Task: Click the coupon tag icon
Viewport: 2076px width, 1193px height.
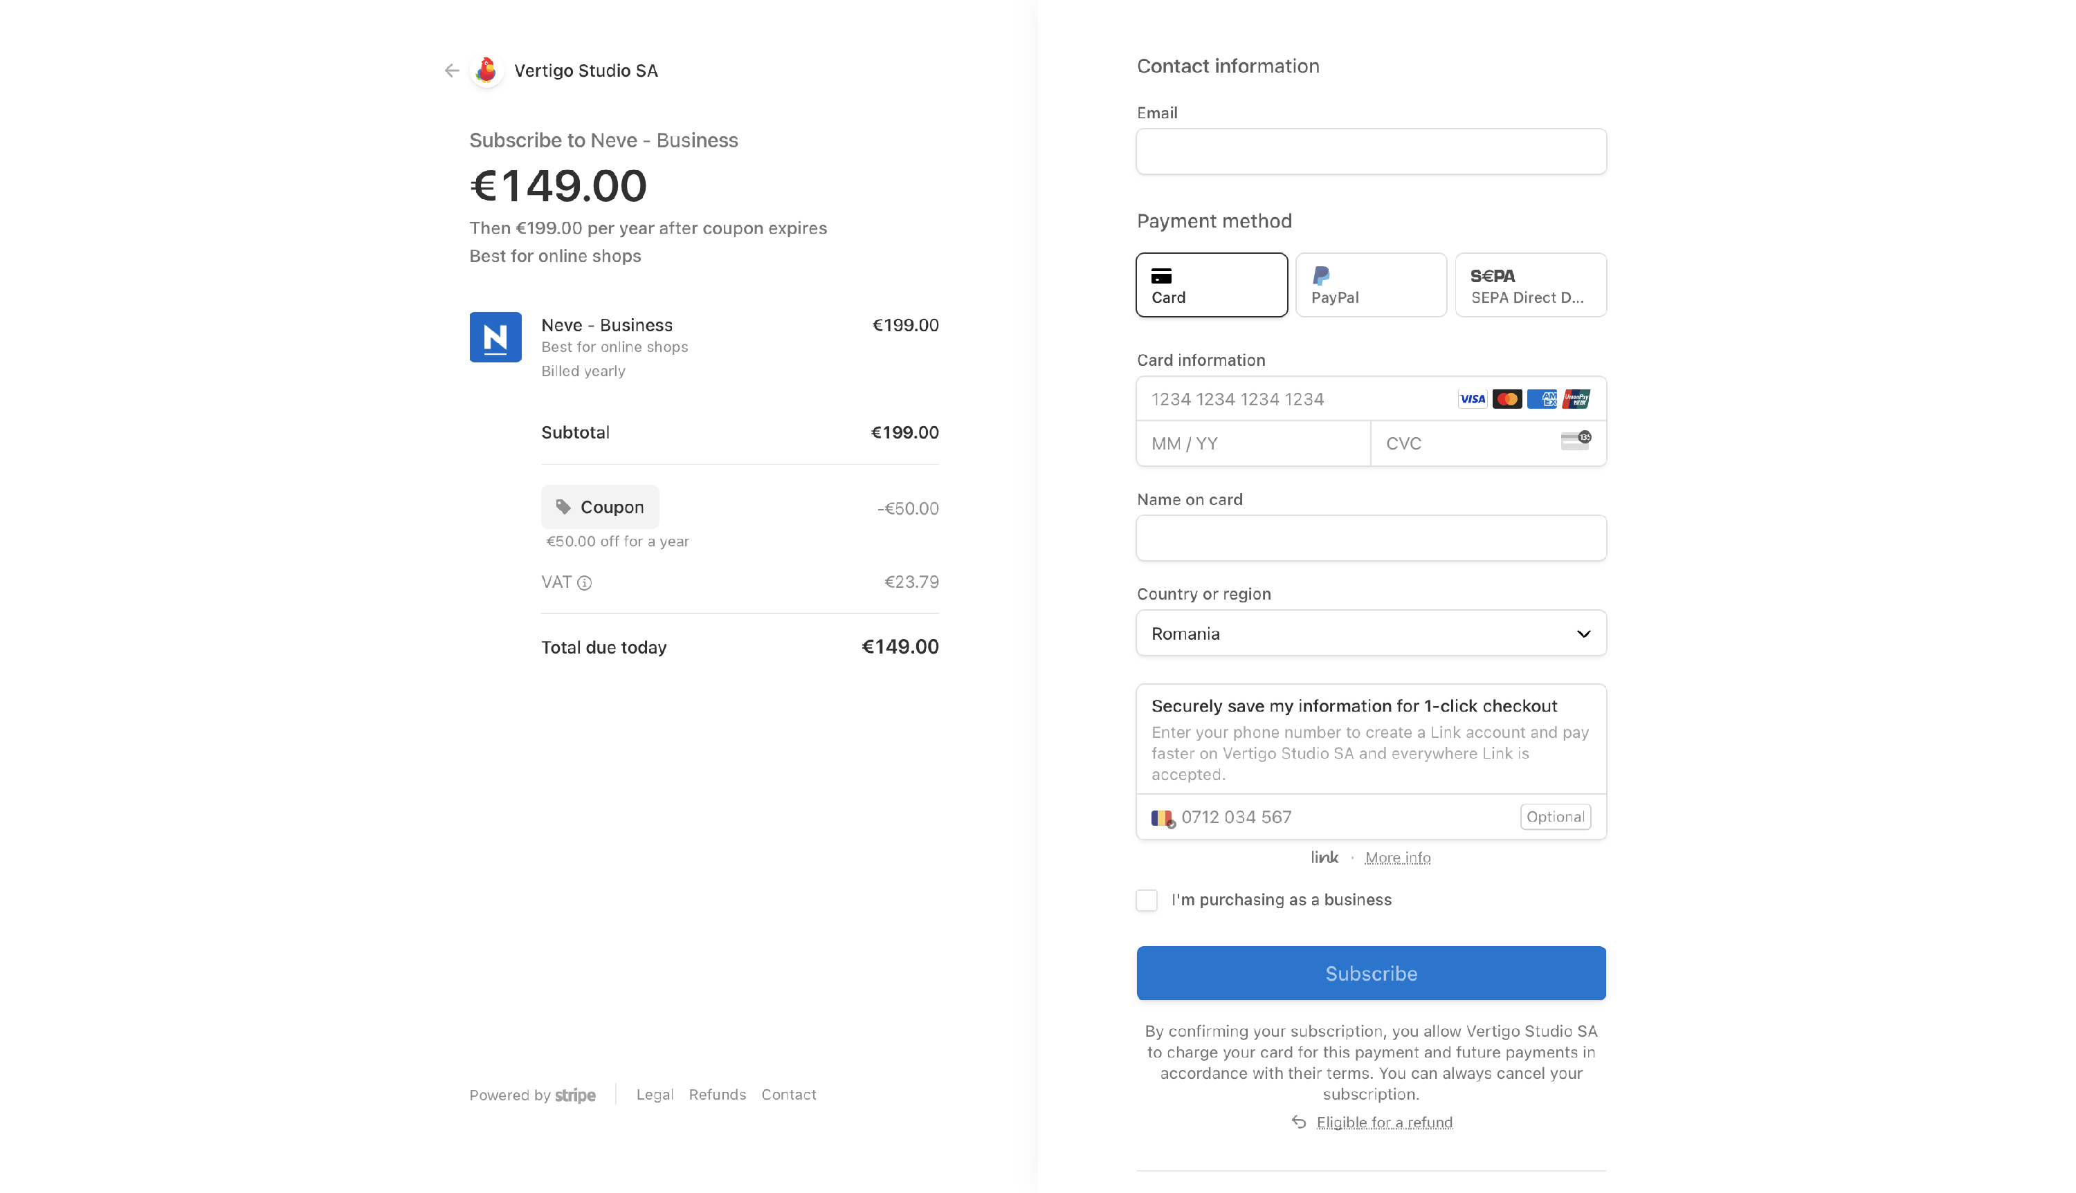Action: pyautogui.click(x=563, y=507)
